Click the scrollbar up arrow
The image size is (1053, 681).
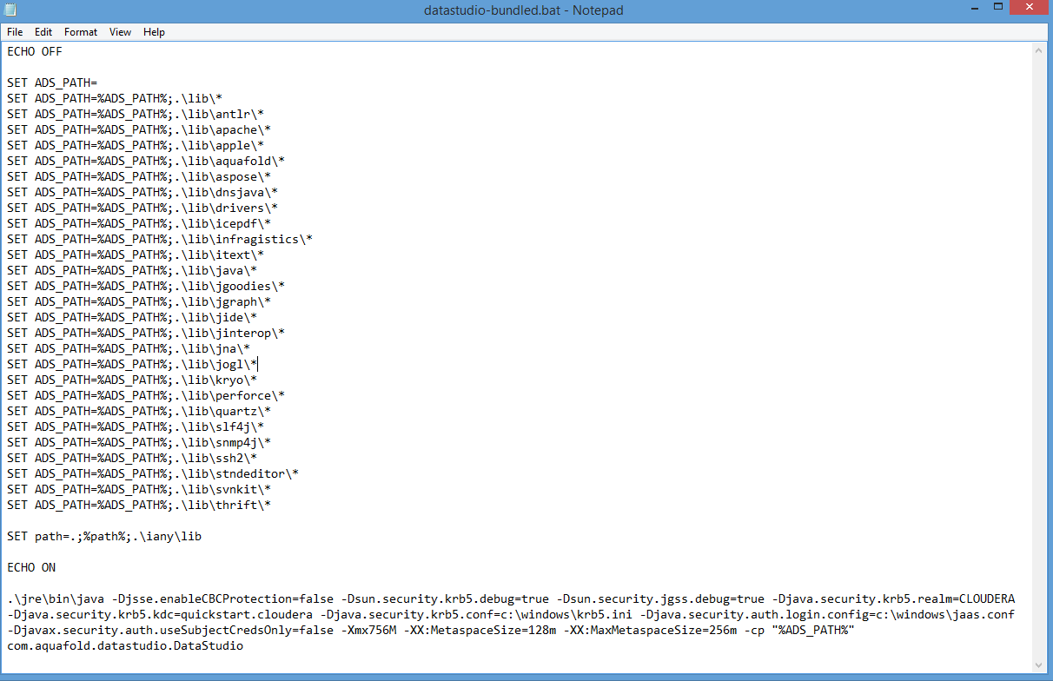1041,50
